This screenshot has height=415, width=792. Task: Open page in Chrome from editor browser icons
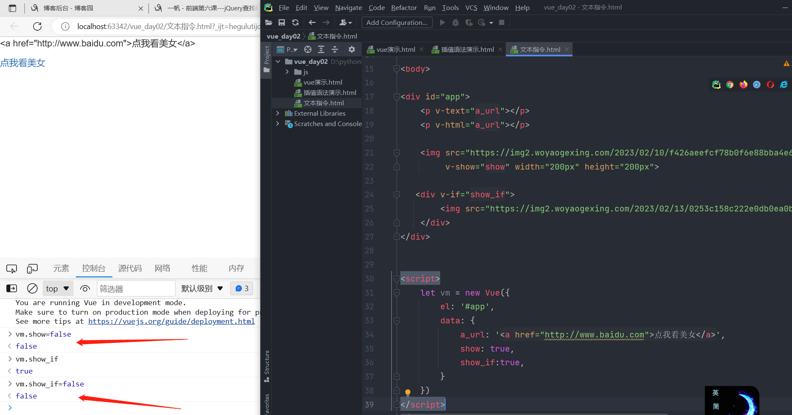[730, 85]
